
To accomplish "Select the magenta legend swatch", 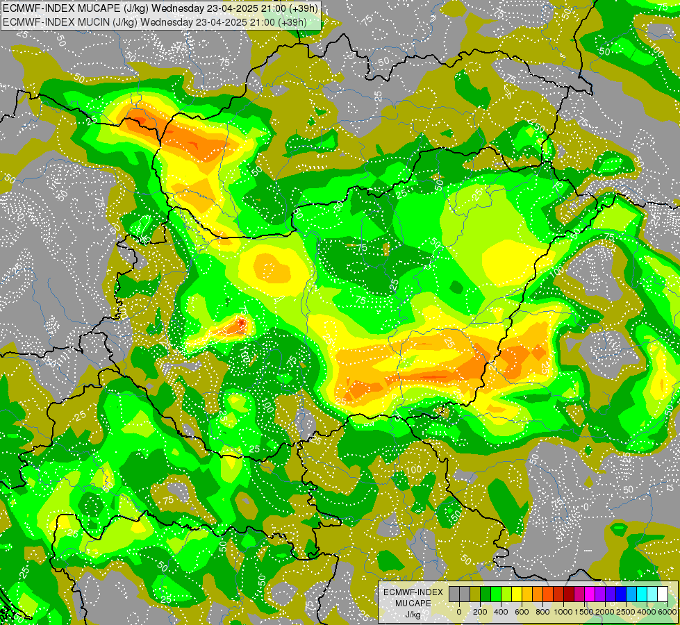I will [590, 594].
